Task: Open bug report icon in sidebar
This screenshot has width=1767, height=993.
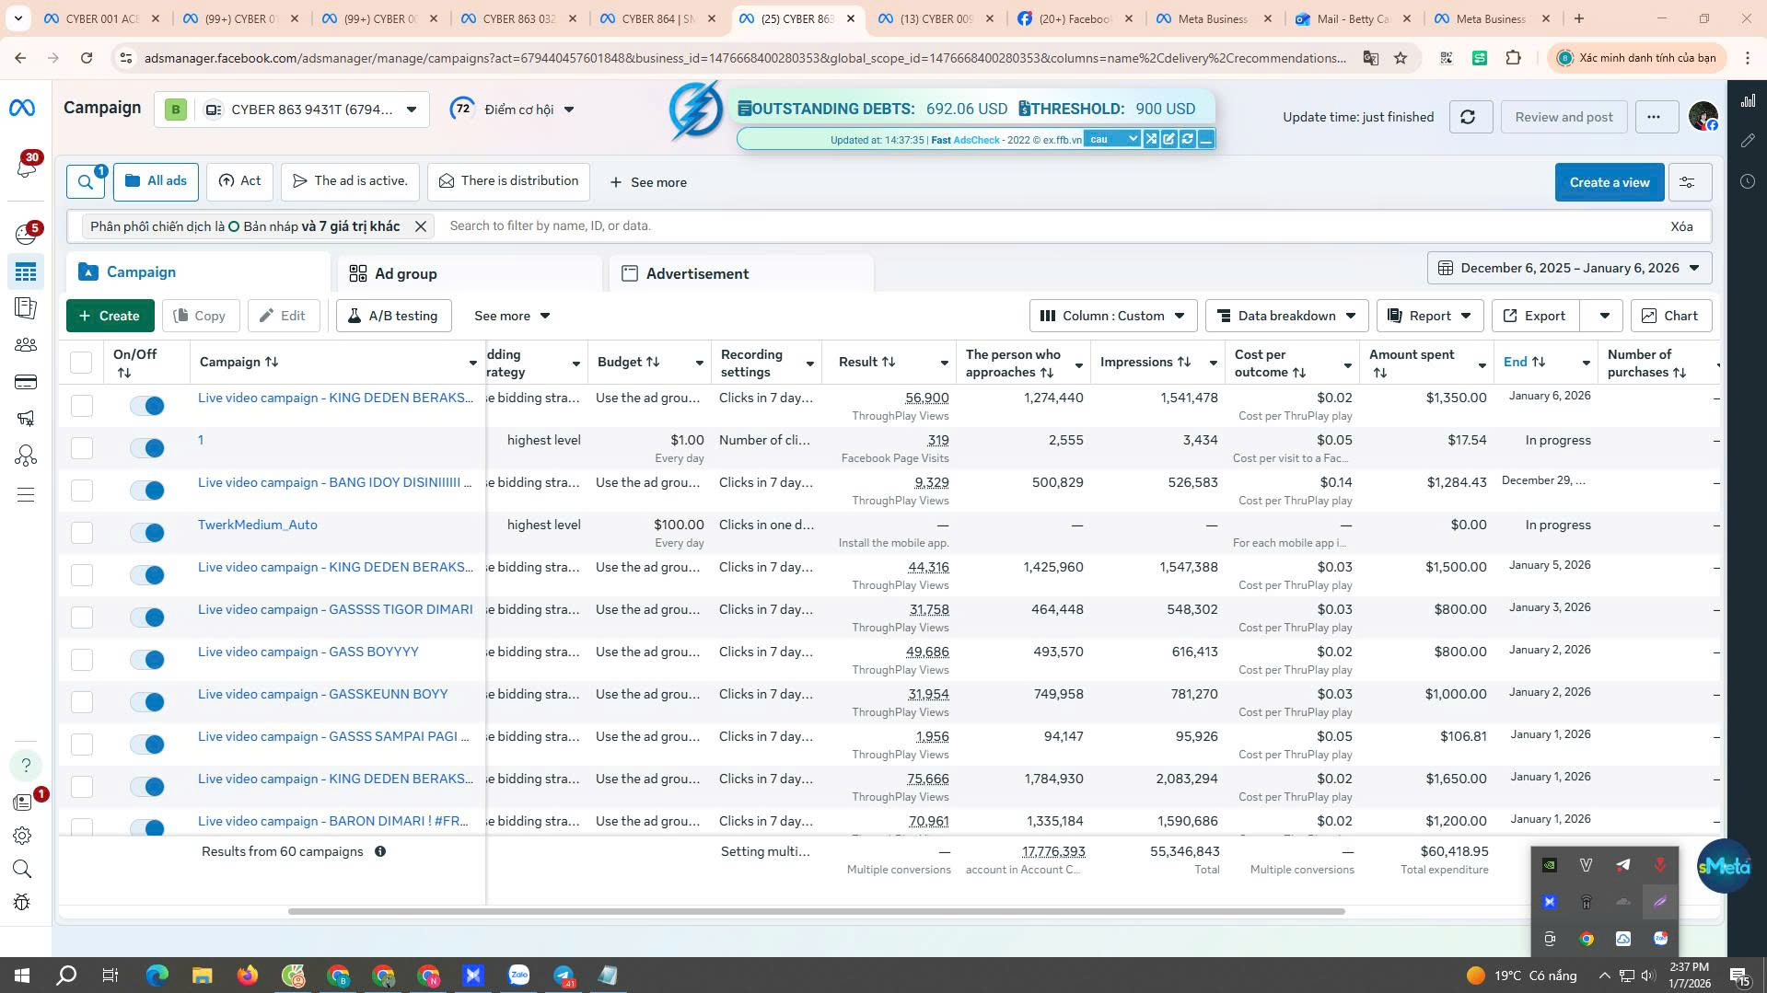Action: click(23, 903)
